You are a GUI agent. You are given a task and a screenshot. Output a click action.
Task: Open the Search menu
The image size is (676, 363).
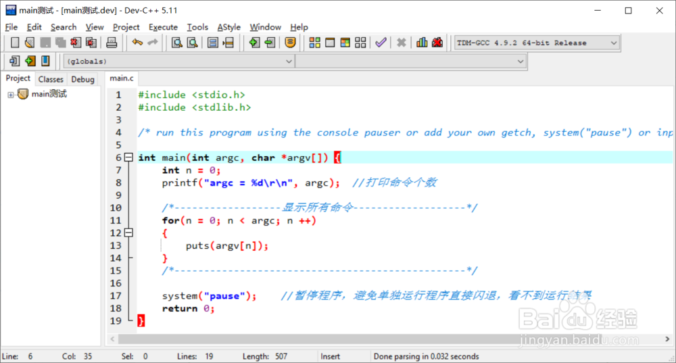click(x=64, y=27)
